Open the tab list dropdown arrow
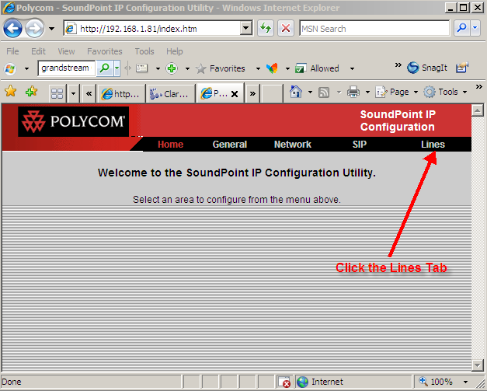487x391 pixels. (73, 93)
